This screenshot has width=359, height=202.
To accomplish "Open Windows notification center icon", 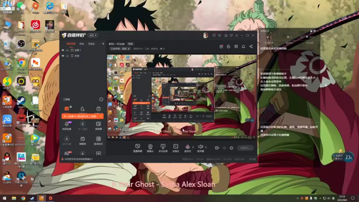I will [353, 198].
